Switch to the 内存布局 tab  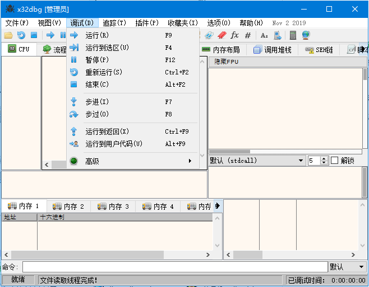click(221, 50)
